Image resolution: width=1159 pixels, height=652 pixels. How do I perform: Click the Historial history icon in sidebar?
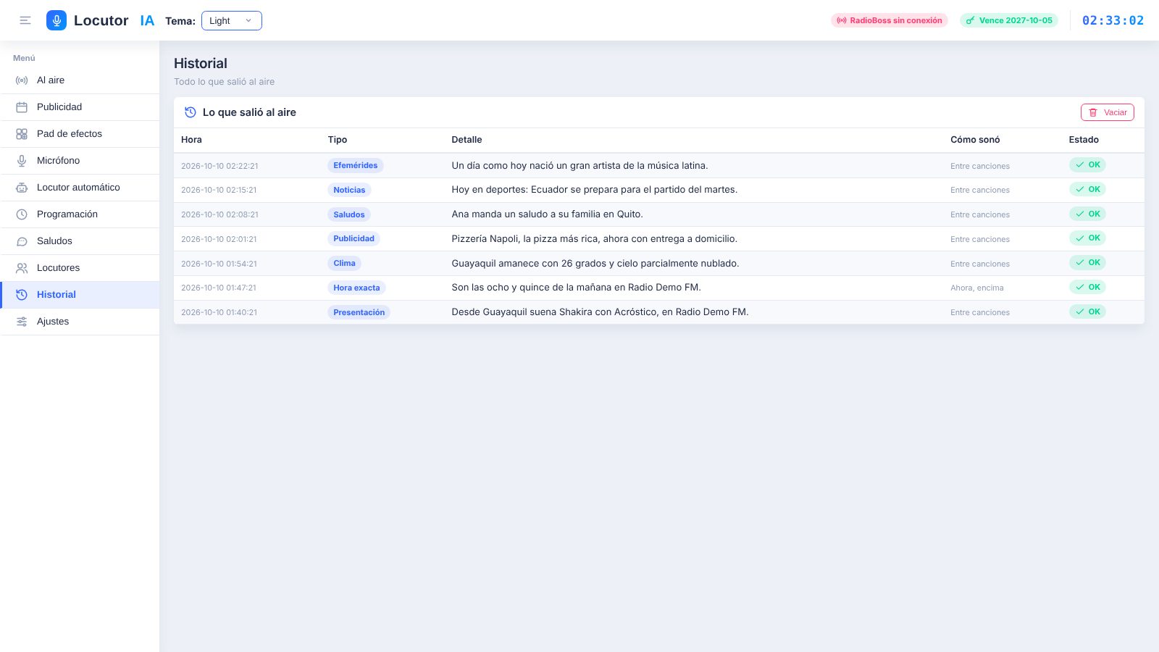pos(22,295)
